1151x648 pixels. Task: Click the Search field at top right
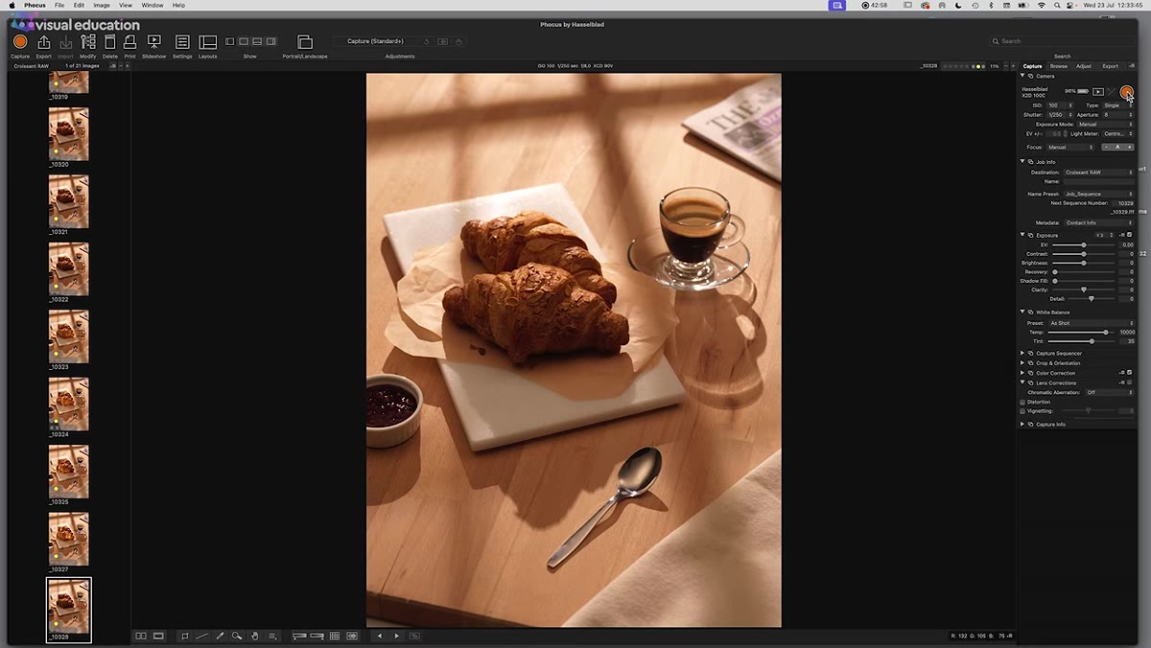point(1061,41)
